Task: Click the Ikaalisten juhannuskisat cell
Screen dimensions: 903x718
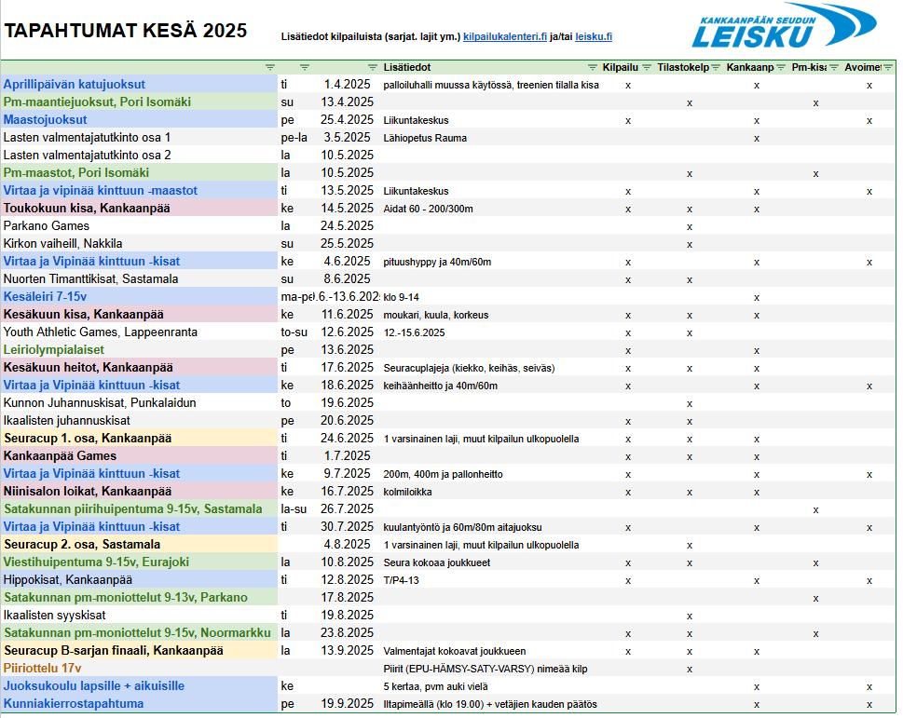Action: pyautogui.click(x=140, y=421)
